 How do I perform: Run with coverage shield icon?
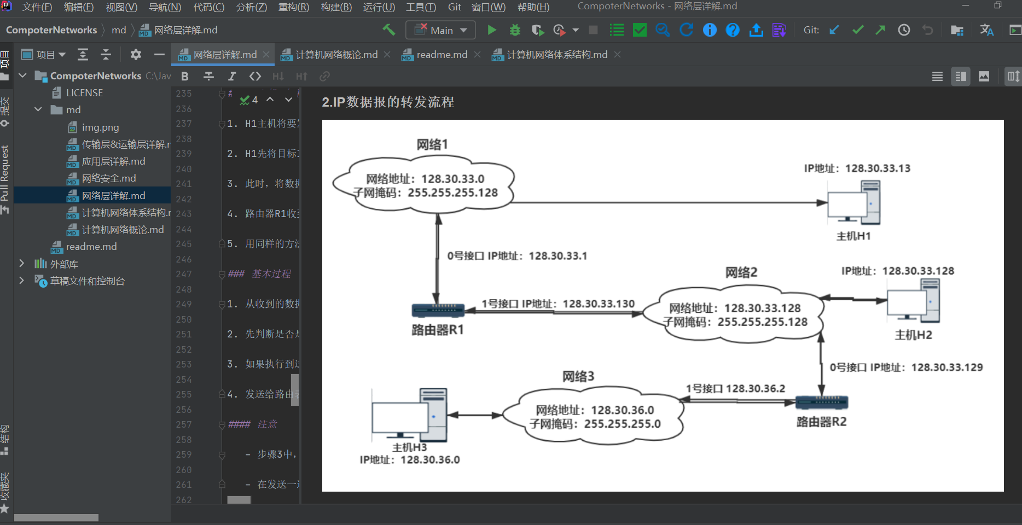tap(537, 30)
